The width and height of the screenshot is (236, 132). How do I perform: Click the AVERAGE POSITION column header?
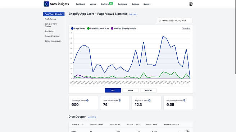[172, 124]
